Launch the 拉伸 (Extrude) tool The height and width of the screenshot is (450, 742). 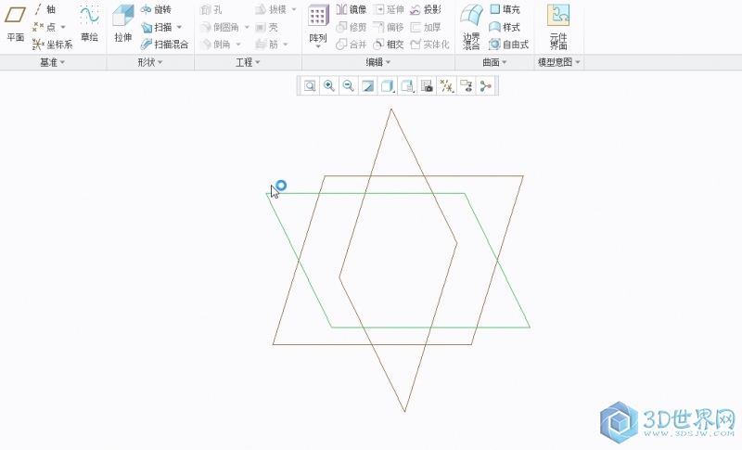(x=123, y=23)
